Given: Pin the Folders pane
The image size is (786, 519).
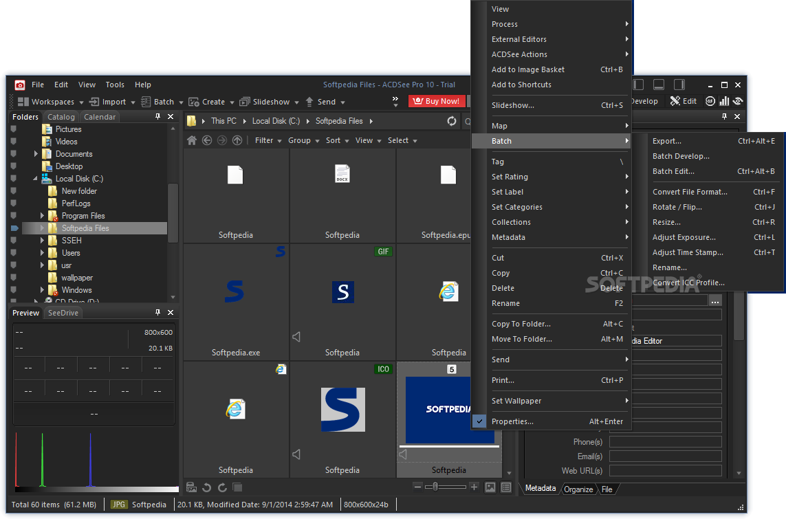Looking at the screenshot, I should pos(157,117).
